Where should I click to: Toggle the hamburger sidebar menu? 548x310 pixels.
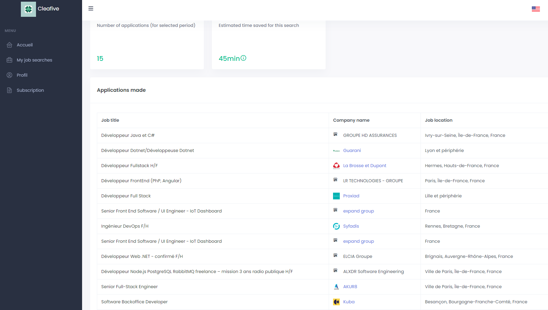(x=91, y=8)
